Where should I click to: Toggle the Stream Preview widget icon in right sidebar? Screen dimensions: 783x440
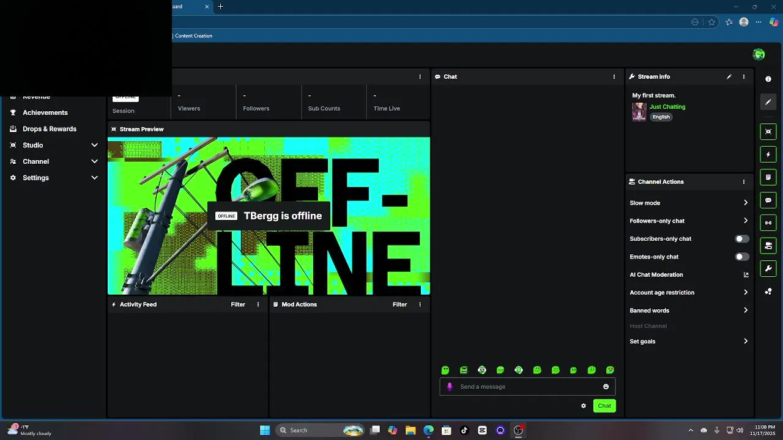click(x=768, y=131)
